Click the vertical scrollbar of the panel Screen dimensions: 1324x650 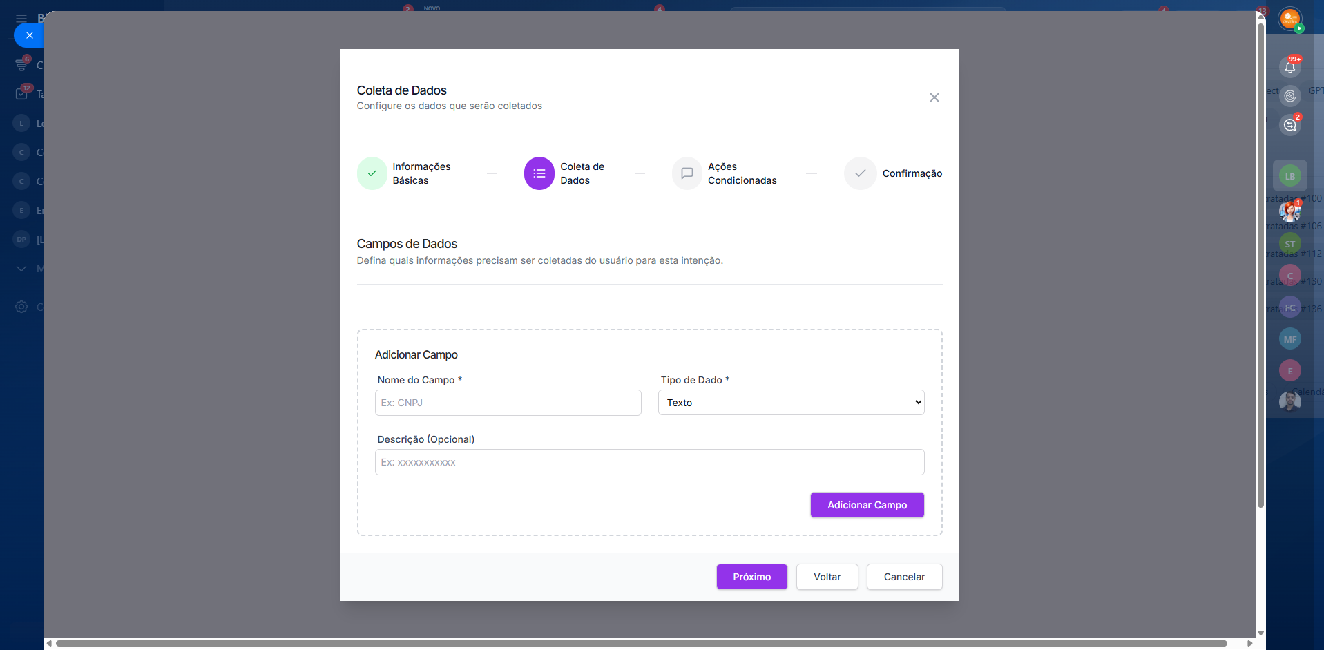[1260, 276]
